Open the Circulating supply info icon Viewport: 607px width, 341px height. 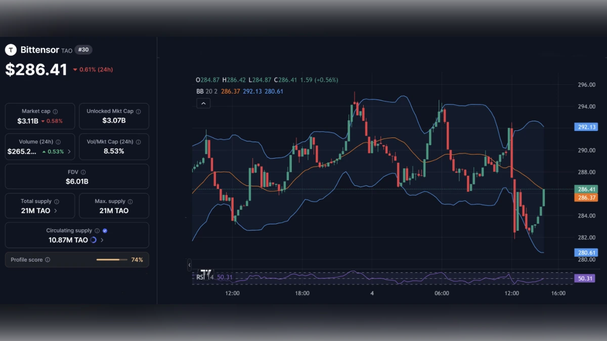pos(97,231)
